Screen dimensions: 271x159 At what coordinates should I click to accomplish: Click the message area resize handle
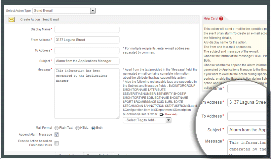tap(118, 117)
